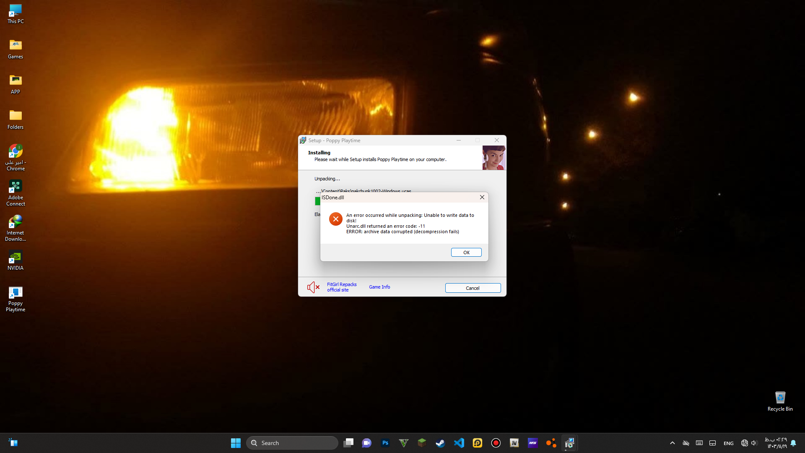Switch the ENG input language indicator
This screenshot has height=453, width=805.
(x=728, y=443)
